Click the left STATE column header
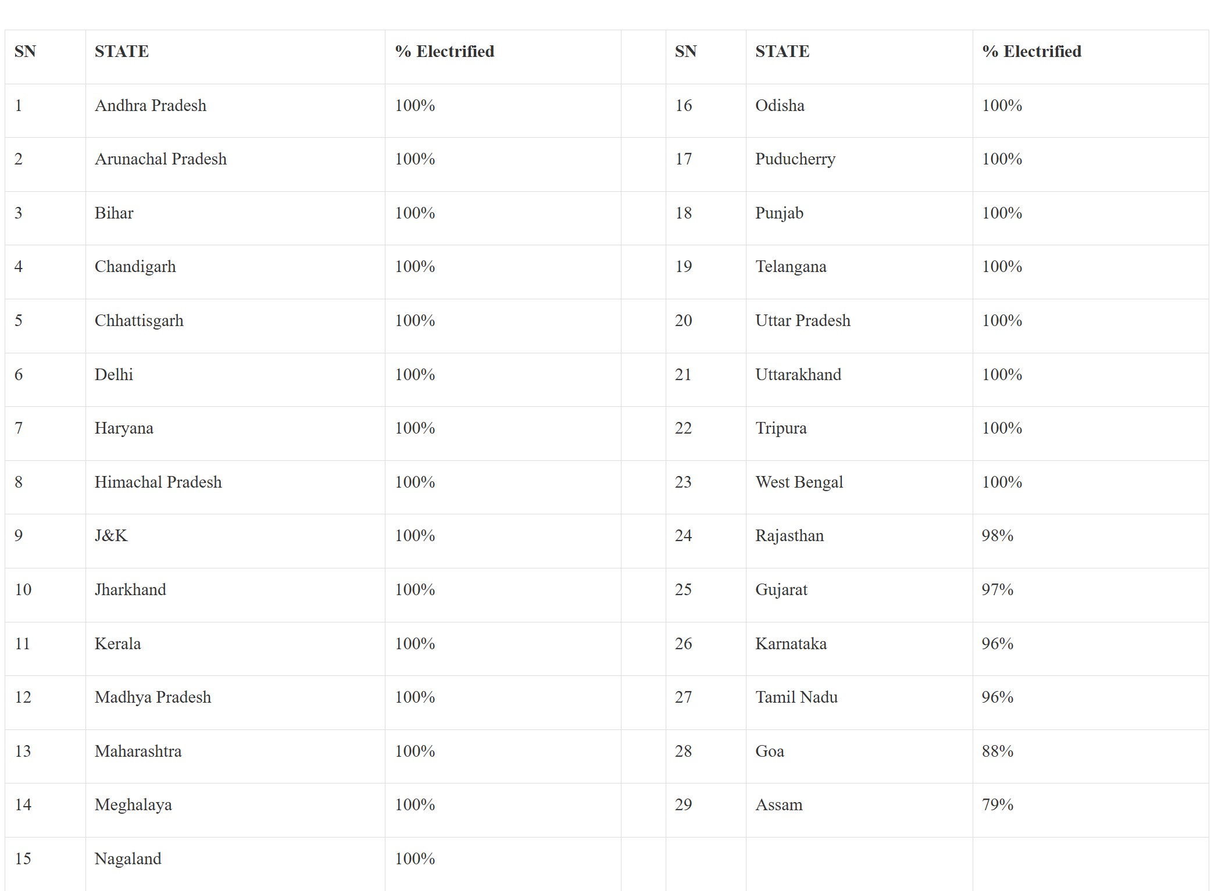 click(122, 52)
